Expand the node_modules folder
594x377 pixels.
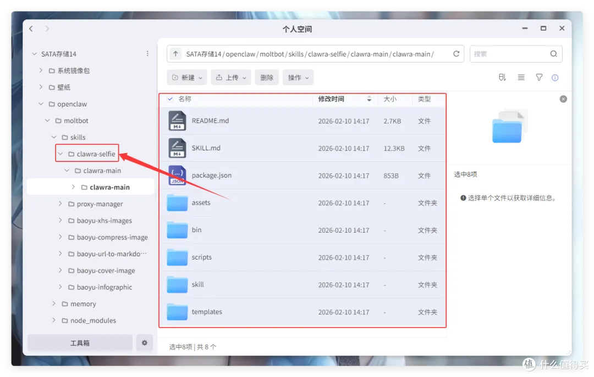[x=54, y=320]
